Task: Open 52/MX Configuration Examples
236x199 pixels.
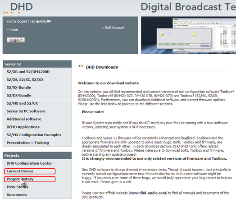Action: 37,135
